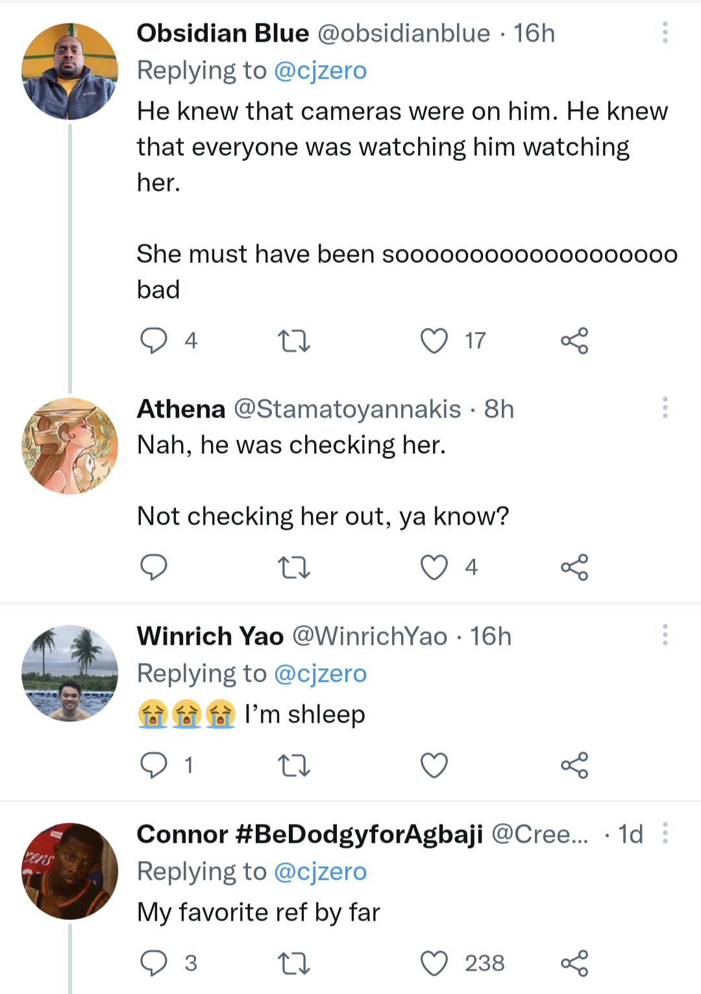Open more options on Athena's tweet

(x=665, y=408)
